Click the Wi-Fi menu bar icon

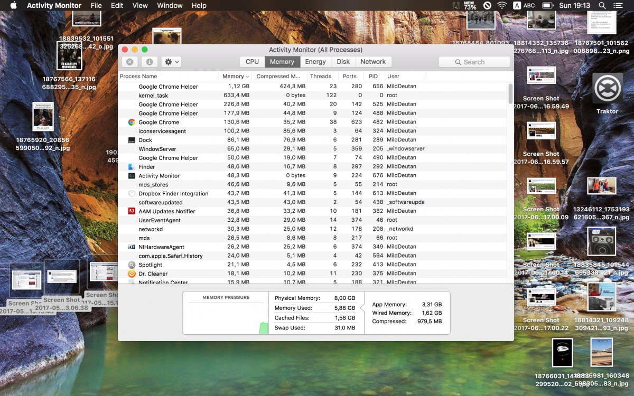(x=501, y=5)
